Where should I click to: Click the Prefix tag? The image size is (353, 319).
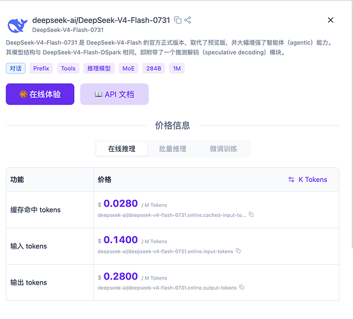tap(41, 68)
